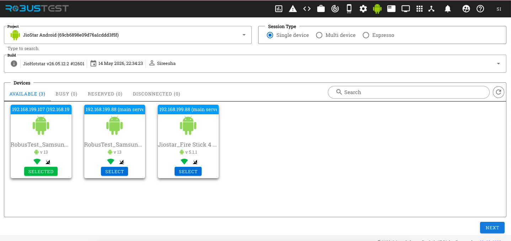Click SELECT on the Jiostar Fire Stick device

[188, 171]
